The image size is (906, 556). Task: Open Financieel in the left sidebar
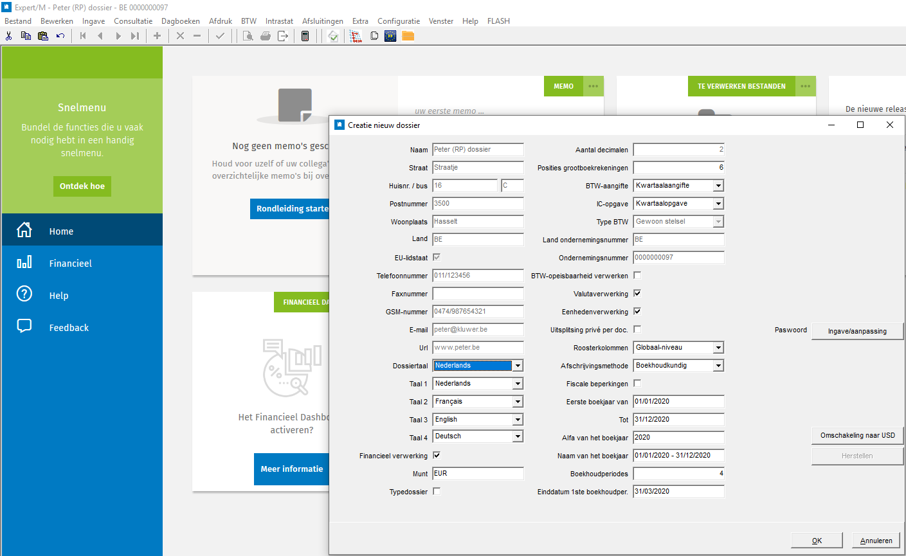pos(70,264)
